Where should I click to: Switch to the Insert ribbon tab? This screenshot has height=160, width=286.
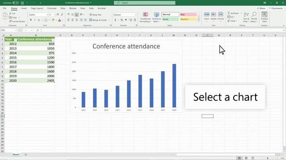click(24, 8)
